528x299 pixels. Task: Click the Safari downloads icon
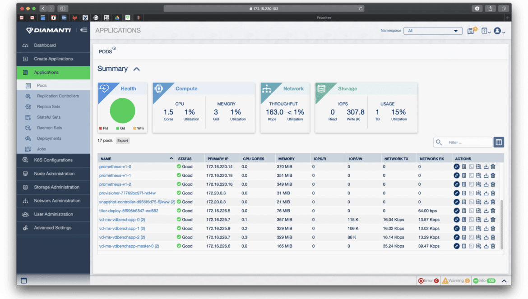[x=477, y=9]
